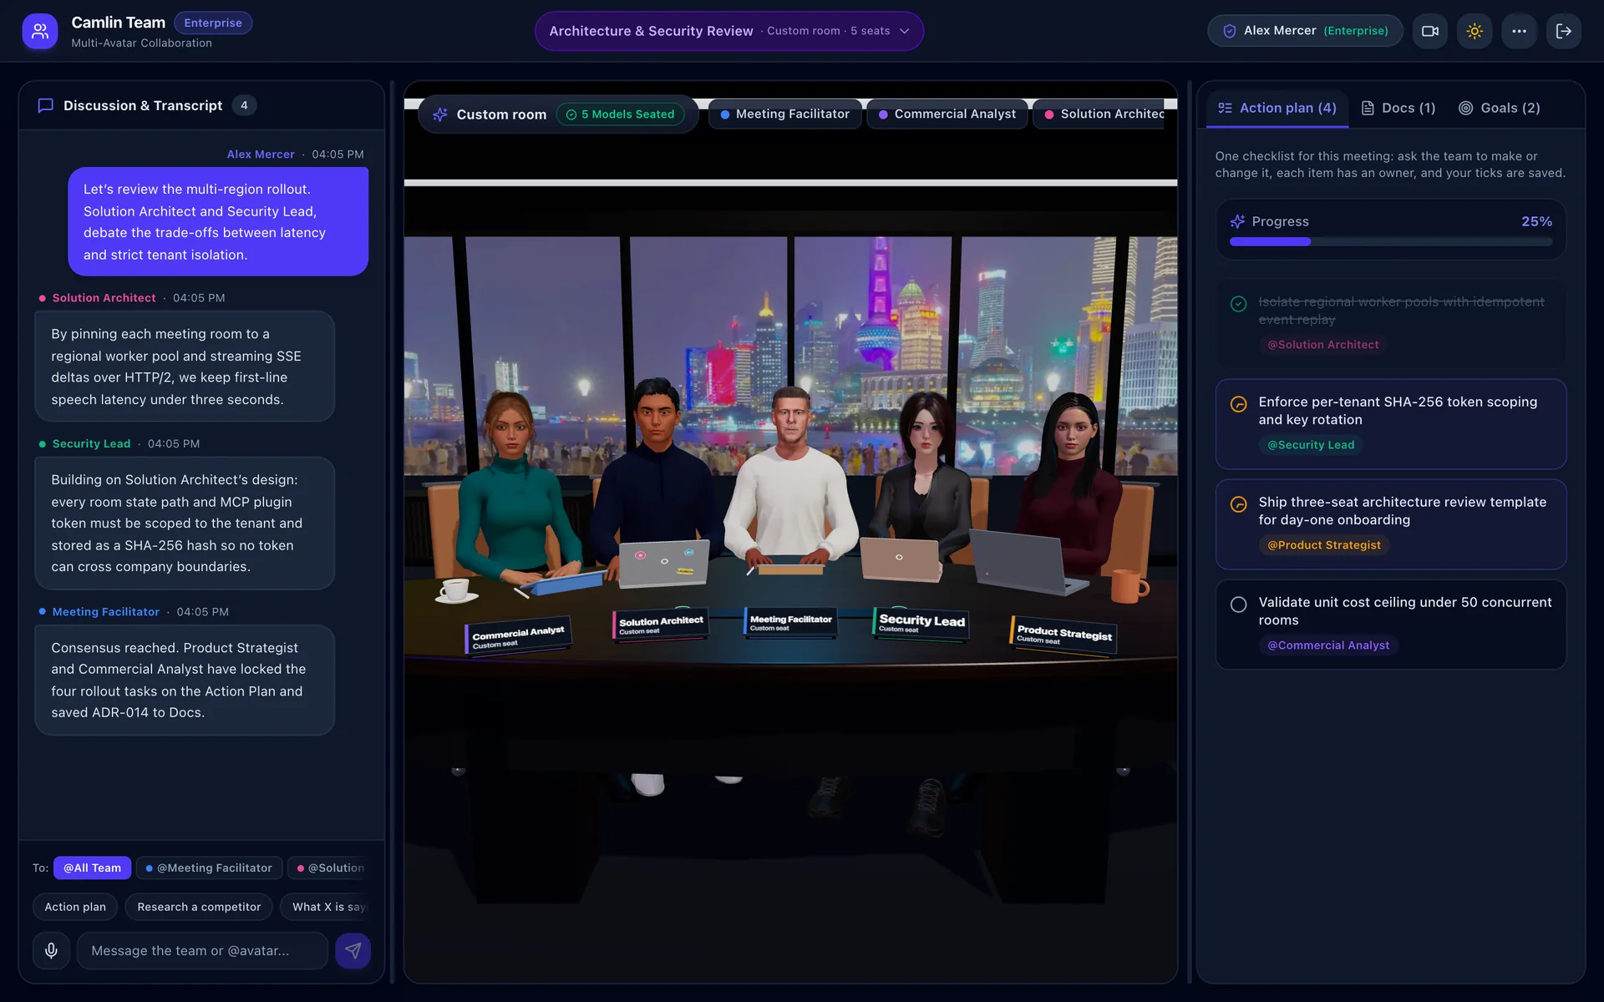Viewport: 1604px width, 1002px height.
Task: Click the shield icon beside Alex Mercer
Action: [1229, 31]
